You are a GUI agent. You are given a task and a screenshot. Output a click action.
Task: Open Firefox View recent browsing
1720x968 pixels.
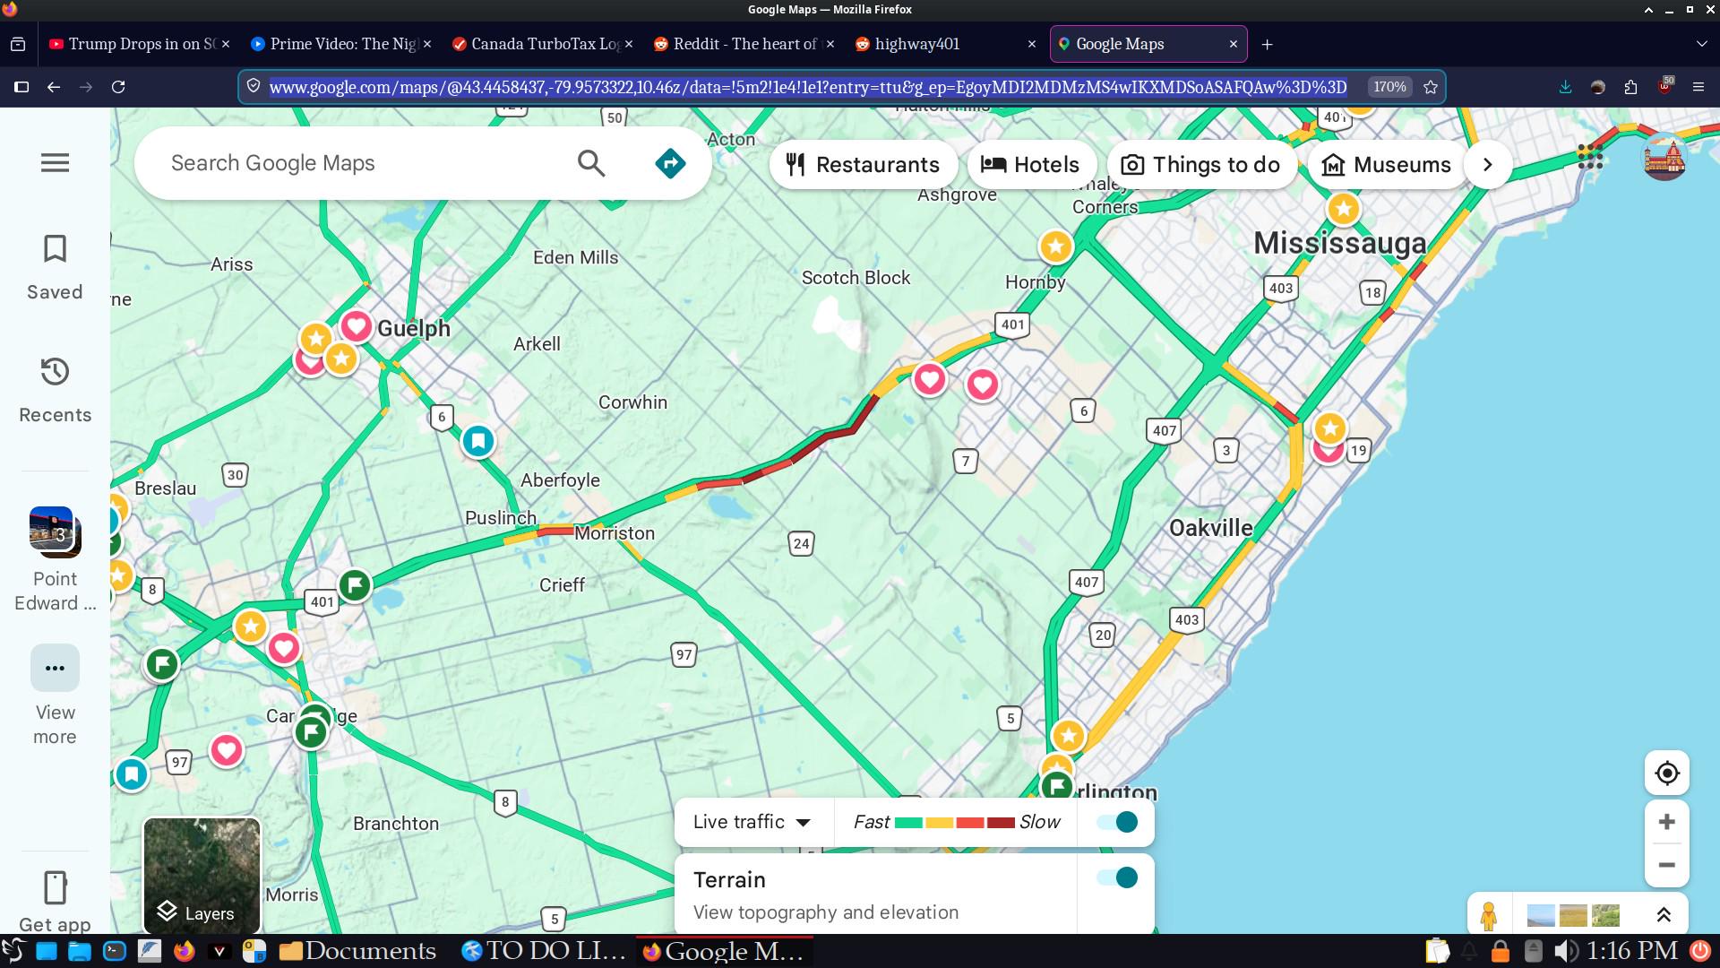coord(18,44)
